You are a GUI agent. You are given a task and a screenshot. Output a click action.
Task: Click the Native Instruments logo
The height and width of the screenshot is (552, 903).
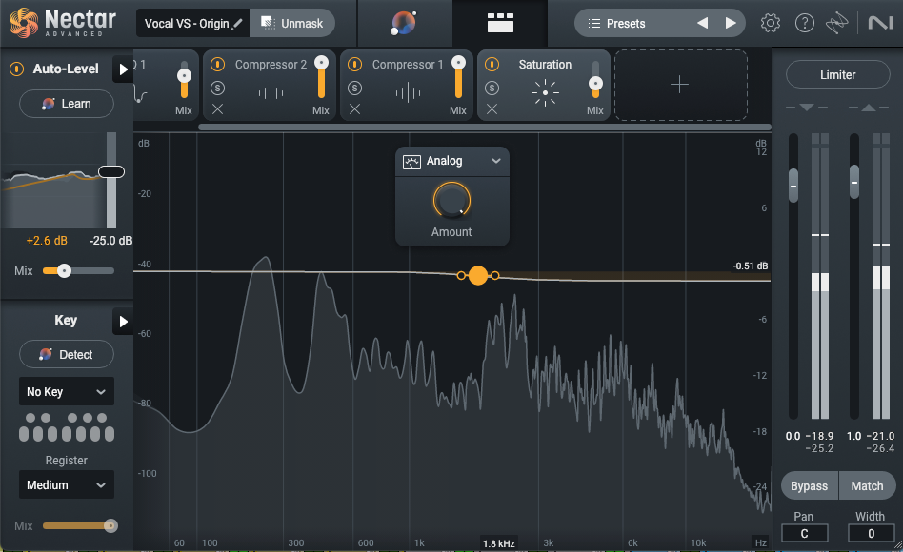click(x=880, y=23)
